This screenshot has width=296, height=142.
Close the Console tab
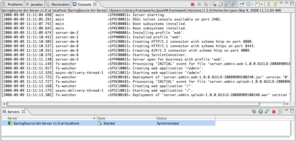[x=95, y=4]
